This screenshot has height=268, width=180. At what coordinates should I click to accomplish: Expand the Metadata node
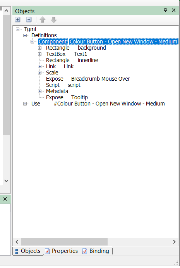[39, 91]
